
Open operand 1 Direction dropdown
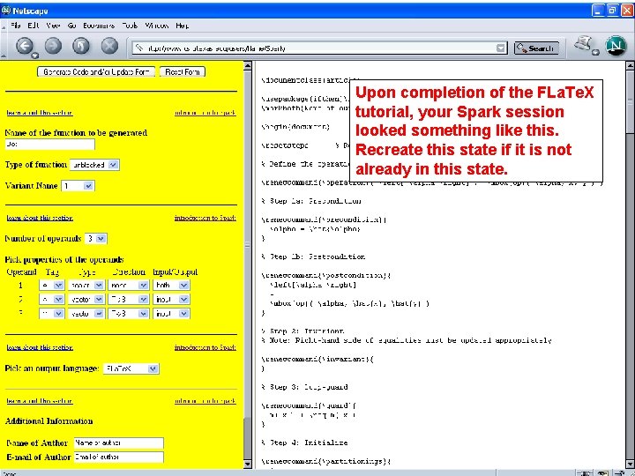point(129,285)
